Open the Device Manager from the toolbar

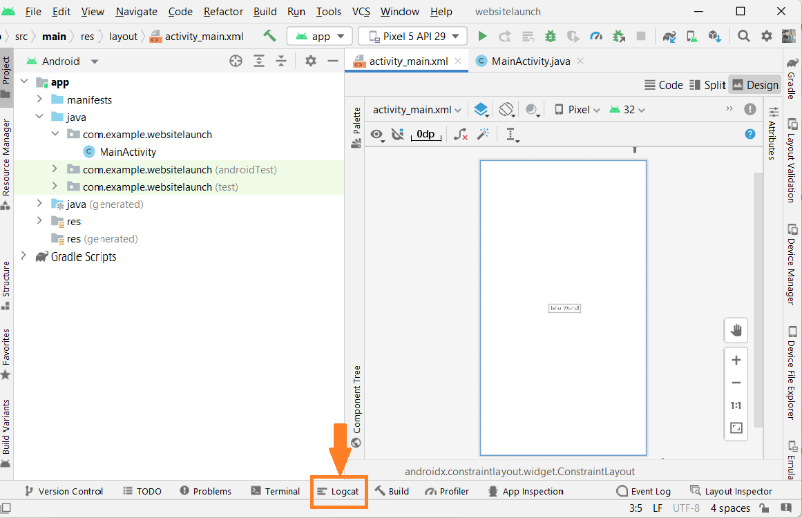pyautogui.click(x=691, y=36)
